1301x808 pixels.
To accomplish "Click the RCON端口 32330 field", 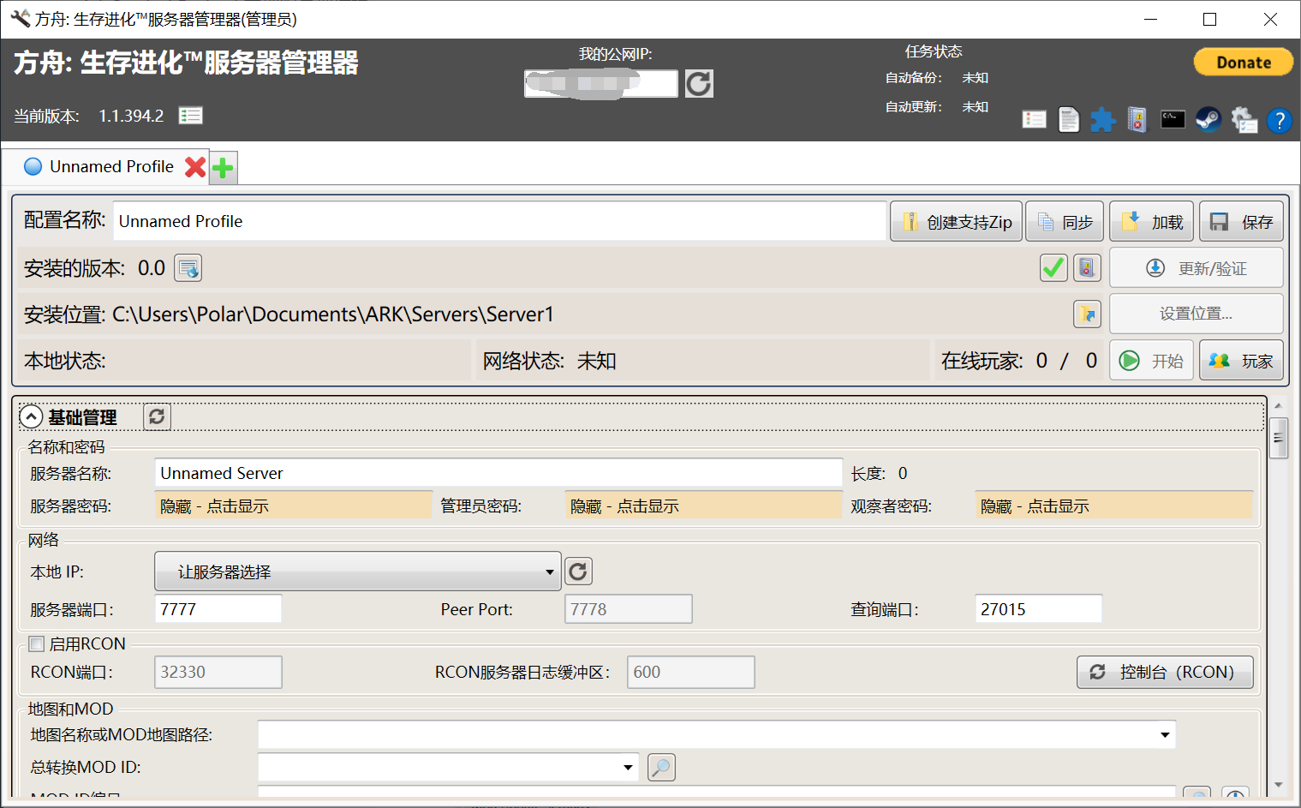I will [218, 672].
